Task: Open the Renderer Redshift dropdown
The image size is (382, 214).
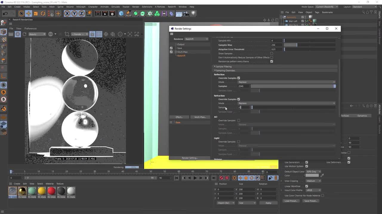Action: (196, 39)
